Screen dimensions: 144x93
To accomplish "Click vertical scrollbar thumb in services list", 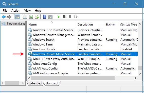I will click(140, 68).
